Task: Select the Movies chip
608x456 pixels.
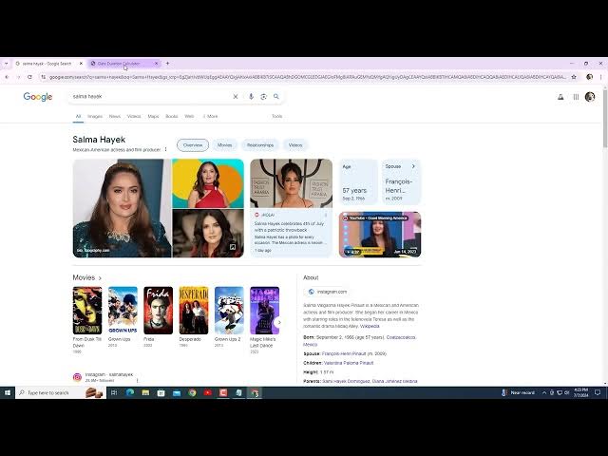Action: click(224, 145)
